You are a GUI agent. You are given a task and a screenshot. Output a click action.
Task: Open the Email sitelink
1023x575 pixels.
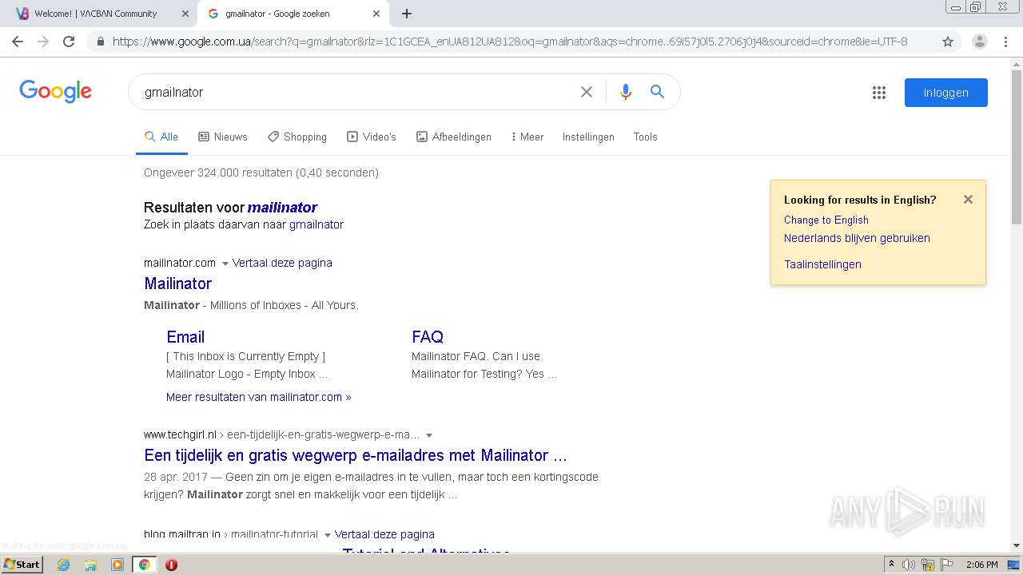pyautogui.click(x=185, y=337)
